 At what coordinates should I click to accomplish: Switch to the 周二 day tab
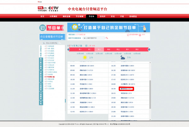[90, 49]
